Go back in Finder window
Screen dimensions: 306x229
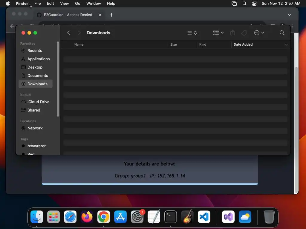[68, 33]
